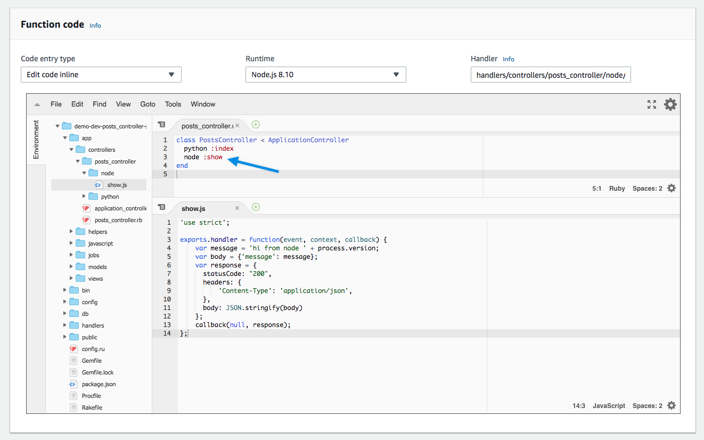
Task: Click cursor position 5:1 indicator
Action: (596, 188)
